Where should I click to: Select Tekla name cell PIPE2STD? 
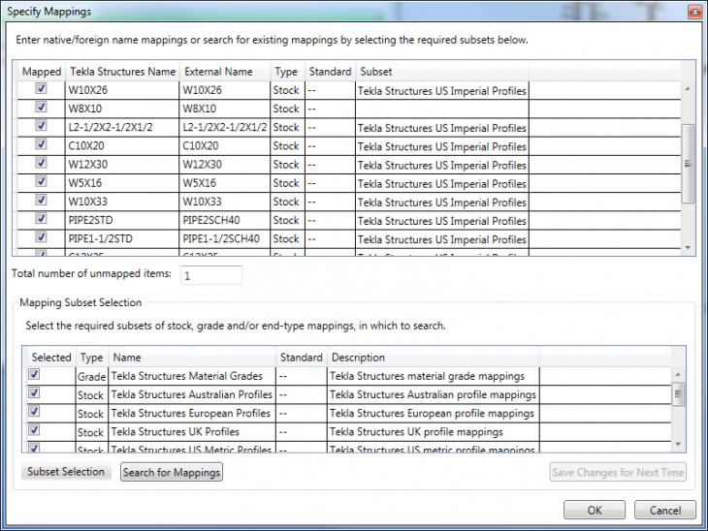(122, 220)
